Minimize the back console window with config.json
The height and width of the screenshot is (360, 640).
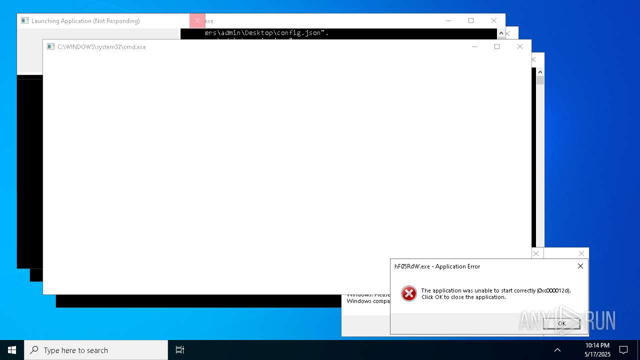[x=448, y=20]
